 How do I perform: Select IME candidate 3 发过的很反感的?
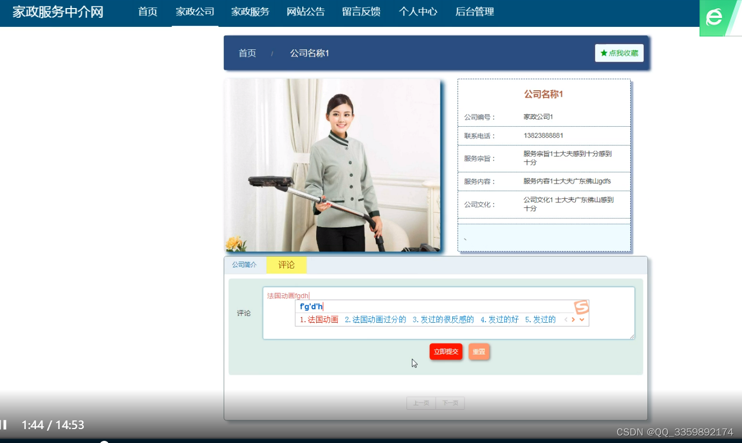(443, 319)
